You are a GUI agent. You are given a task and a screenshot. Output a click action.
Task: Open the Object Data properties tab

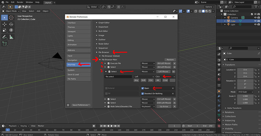tap(219, 115)
